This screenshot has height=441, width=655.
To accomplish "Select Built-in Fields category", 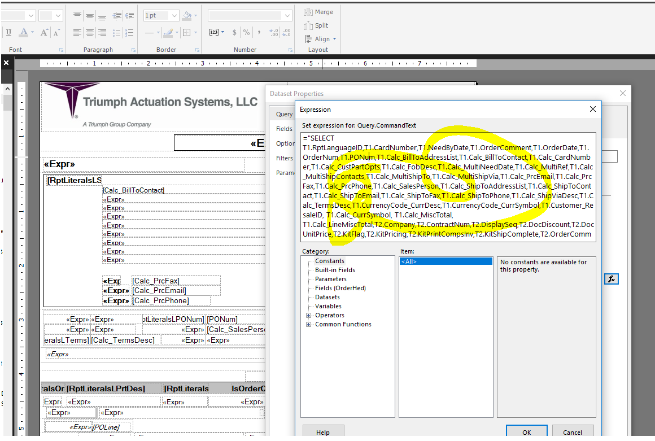I will point(335,270).
